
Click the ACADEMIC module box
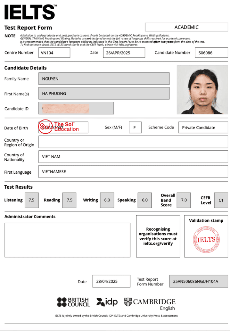(186, 27)
